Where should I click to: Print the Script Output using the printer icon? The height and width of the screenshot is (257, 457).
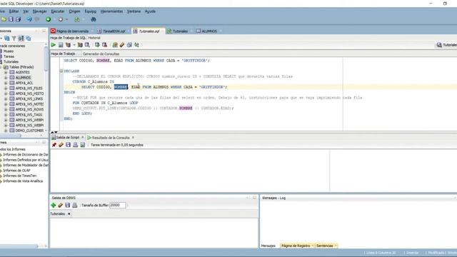[x=76, y=145]
